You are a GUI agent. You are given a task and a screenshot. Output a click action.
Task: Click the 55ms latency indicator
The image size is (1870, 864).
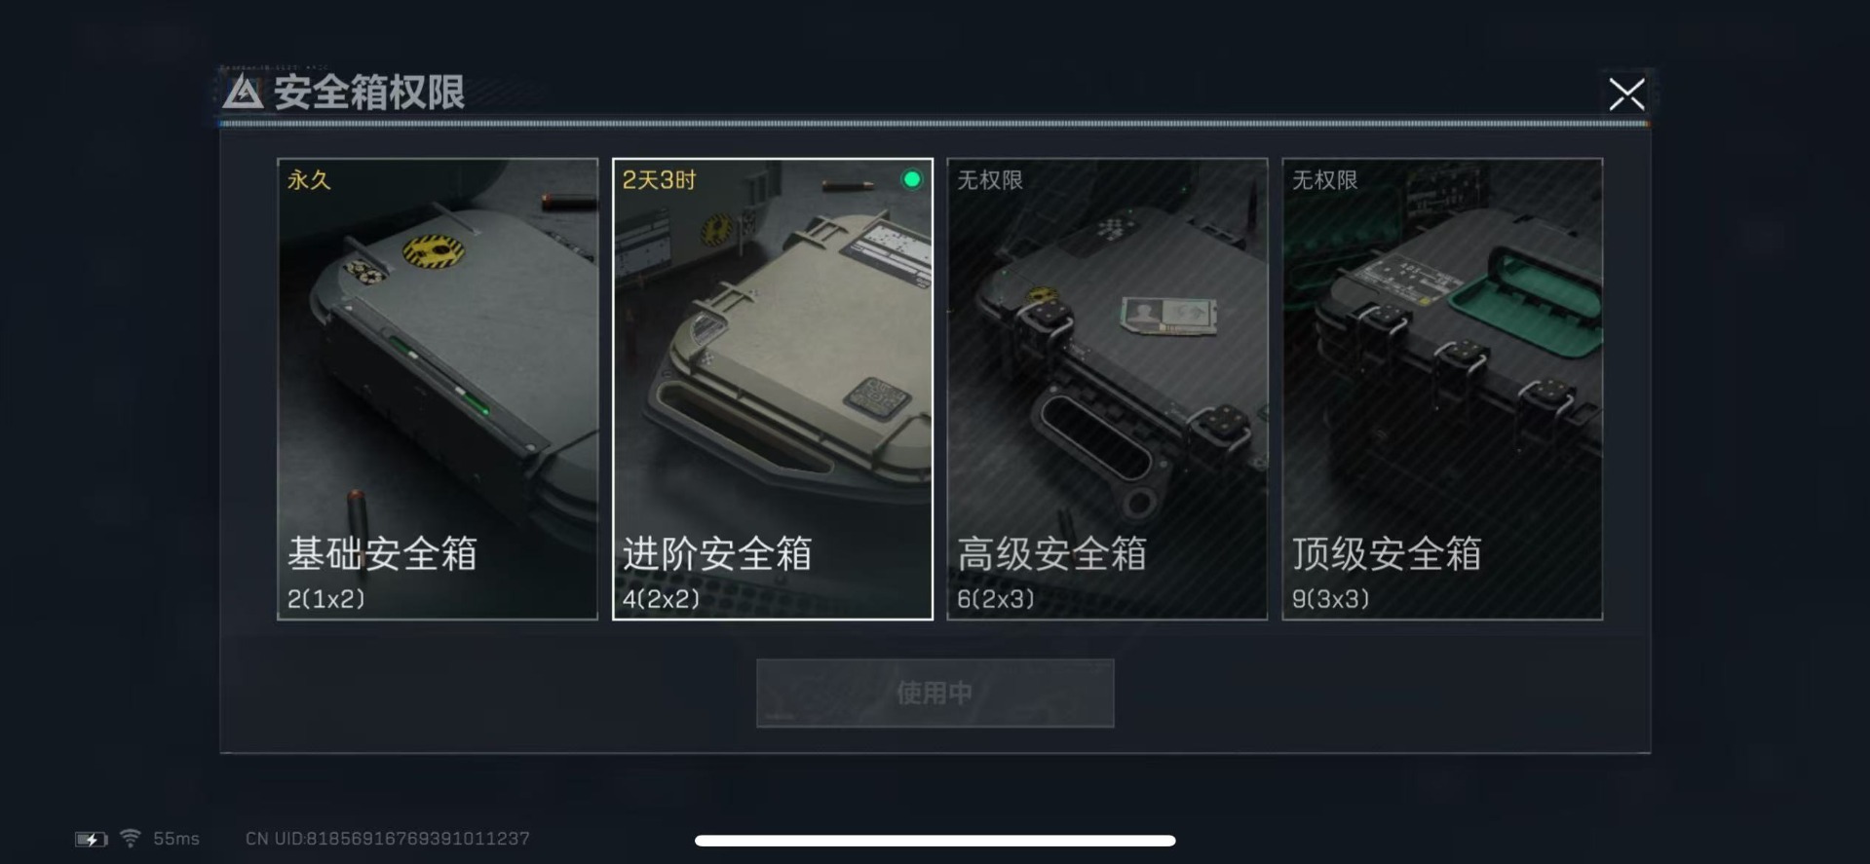pos(176,839)
